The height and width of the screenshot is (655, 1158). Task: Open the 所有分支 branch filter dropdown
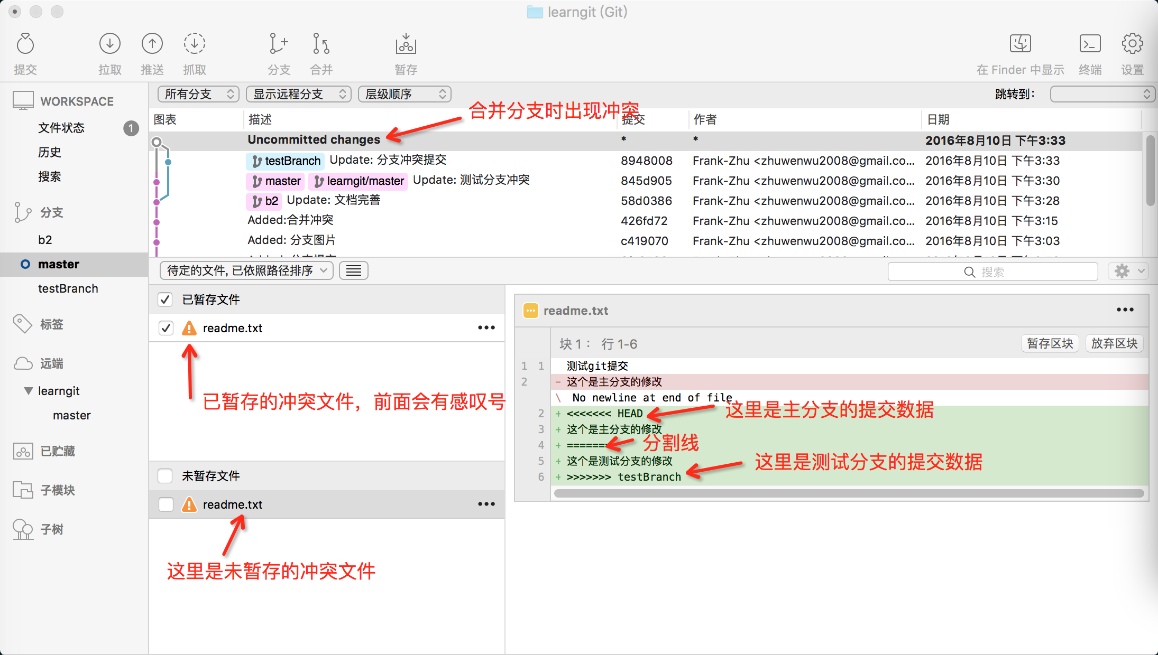click(198, 94)
